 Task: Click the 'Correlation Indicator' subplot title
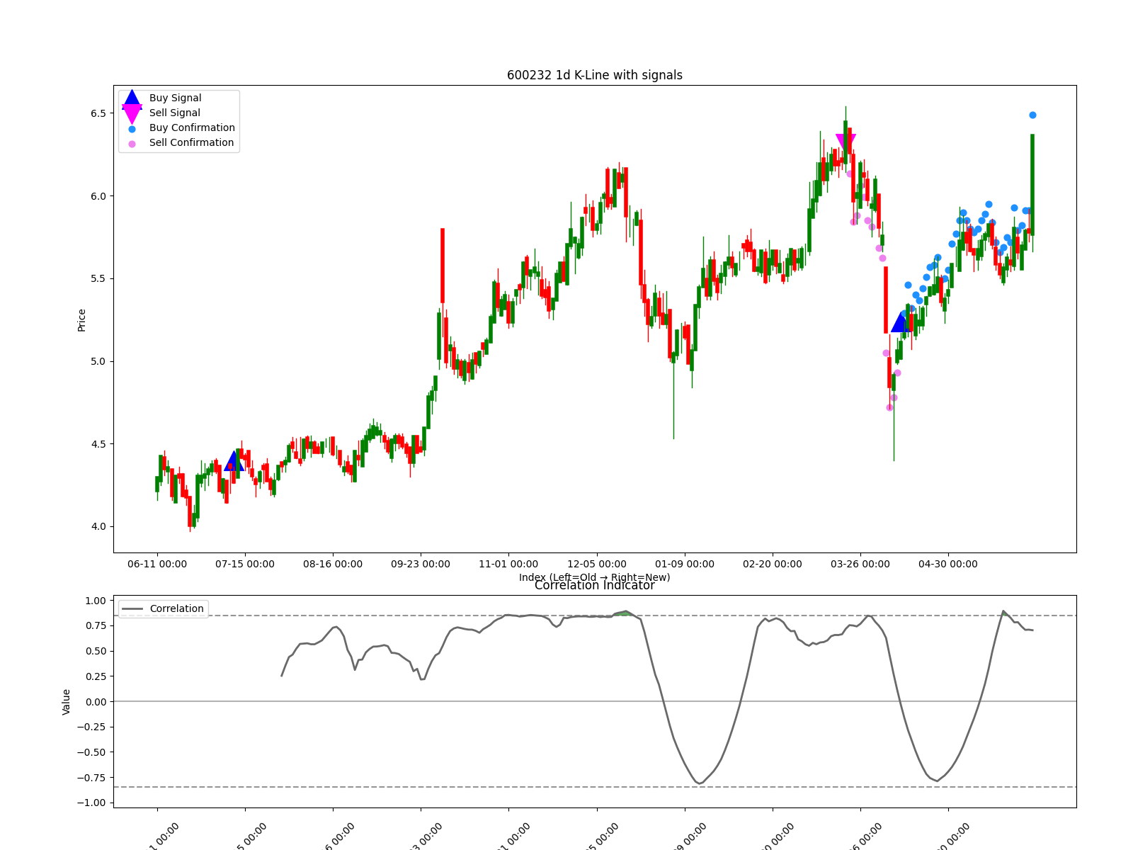(595, 586)
